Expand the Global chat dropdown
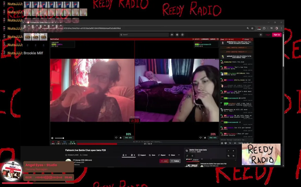The height and width of the screenshot is (187, 301). point(248,39)
